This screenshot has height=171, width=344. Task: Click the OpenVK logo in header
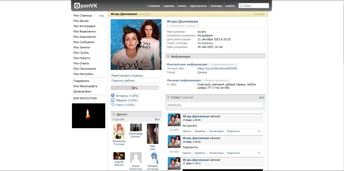click(x=86, y=6)
